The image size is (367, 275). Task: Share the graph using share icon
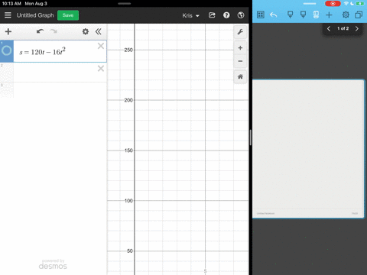click(x=212, y=15)
